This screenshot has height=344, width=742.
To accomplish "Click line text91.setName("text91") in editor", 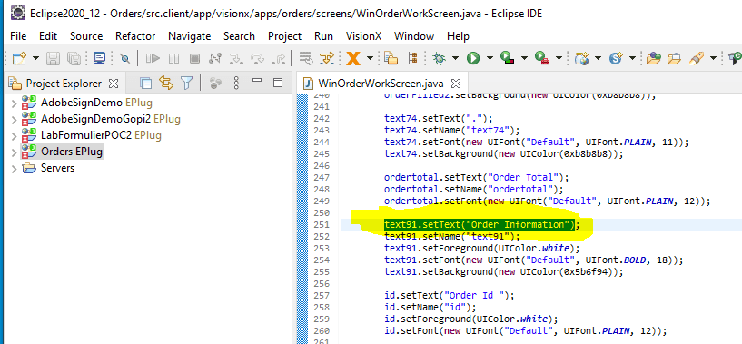I will [x=452, y=236].
